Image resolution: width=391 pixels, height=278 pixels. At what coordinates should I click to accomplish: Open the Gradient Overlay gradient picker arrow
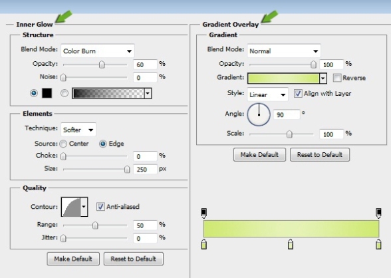[x=323, y=78]
